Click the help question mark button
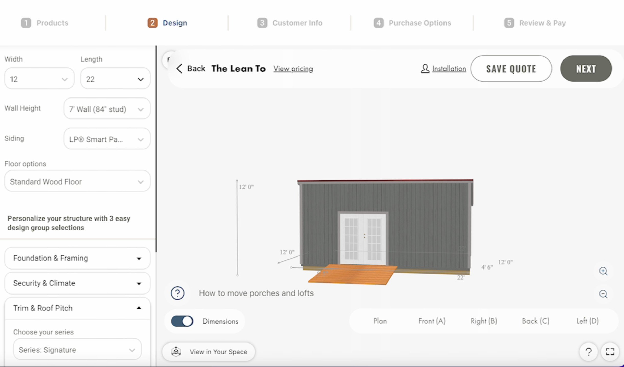 click(589, 352)
